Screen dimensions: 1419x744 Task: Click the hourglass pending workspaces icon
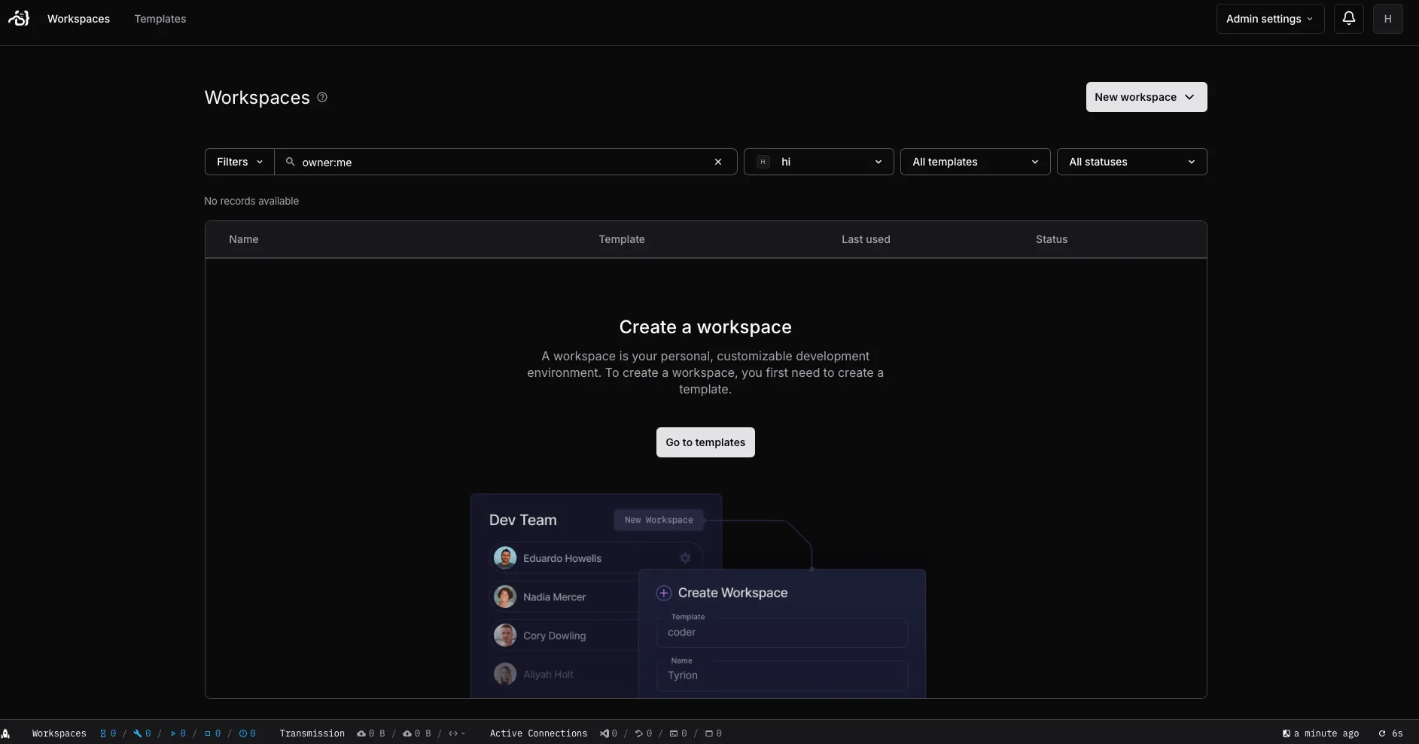point(103,733)
